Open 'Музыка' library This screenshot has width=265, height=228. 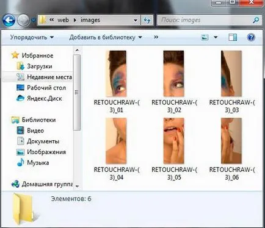click(38, 163)
